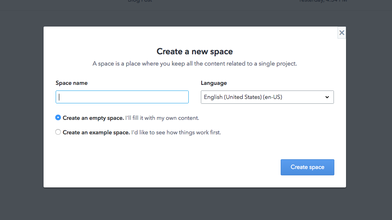Click the "Create a new space" heading
The width and height of the screenshot is (392, 220).
tap(194, 51)
